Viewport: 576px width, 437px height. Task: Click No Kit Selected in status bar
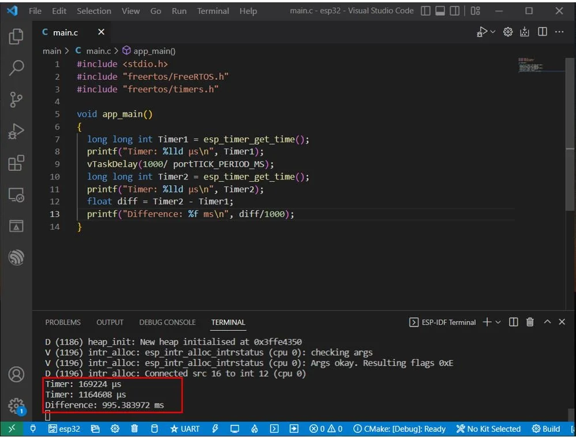[489, 429]
